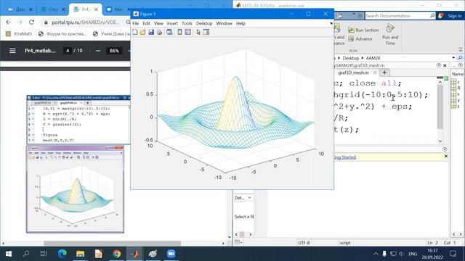This screenshot has height=261, width=465.
Task: Click the browser address bar portal.tpu.ru
Action: (x=86, y=22)
